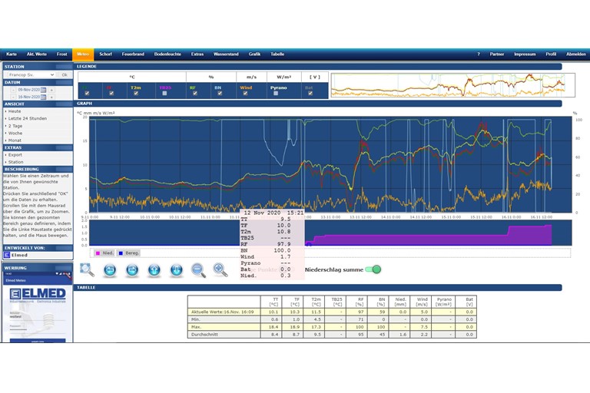The height and width of the screenshot is (393, 590).
Task: Open the station dropdown showing Francop Sv.
Action: click(x=30, y=75)
